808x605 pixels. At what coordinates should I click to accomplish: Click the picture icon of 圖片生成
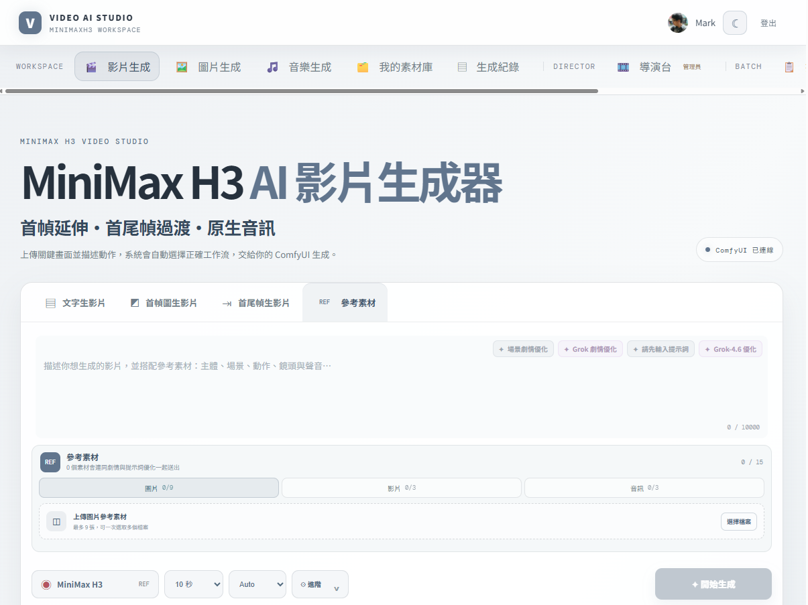[182, 67]
